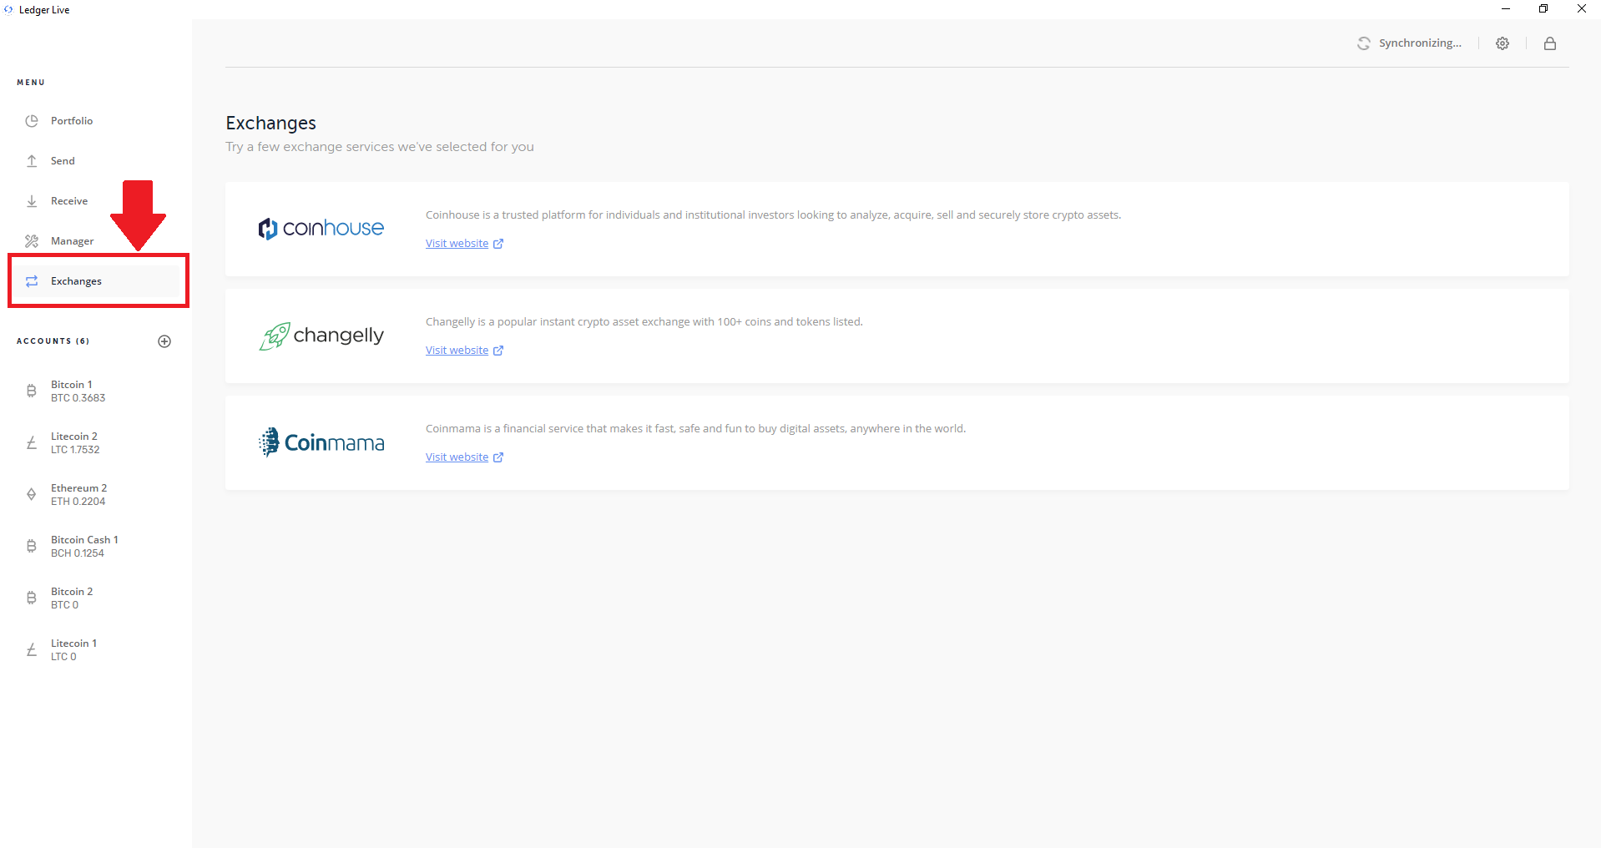
Task: Click the Litecoin 2 coin icon
Action: click(32, 442)
